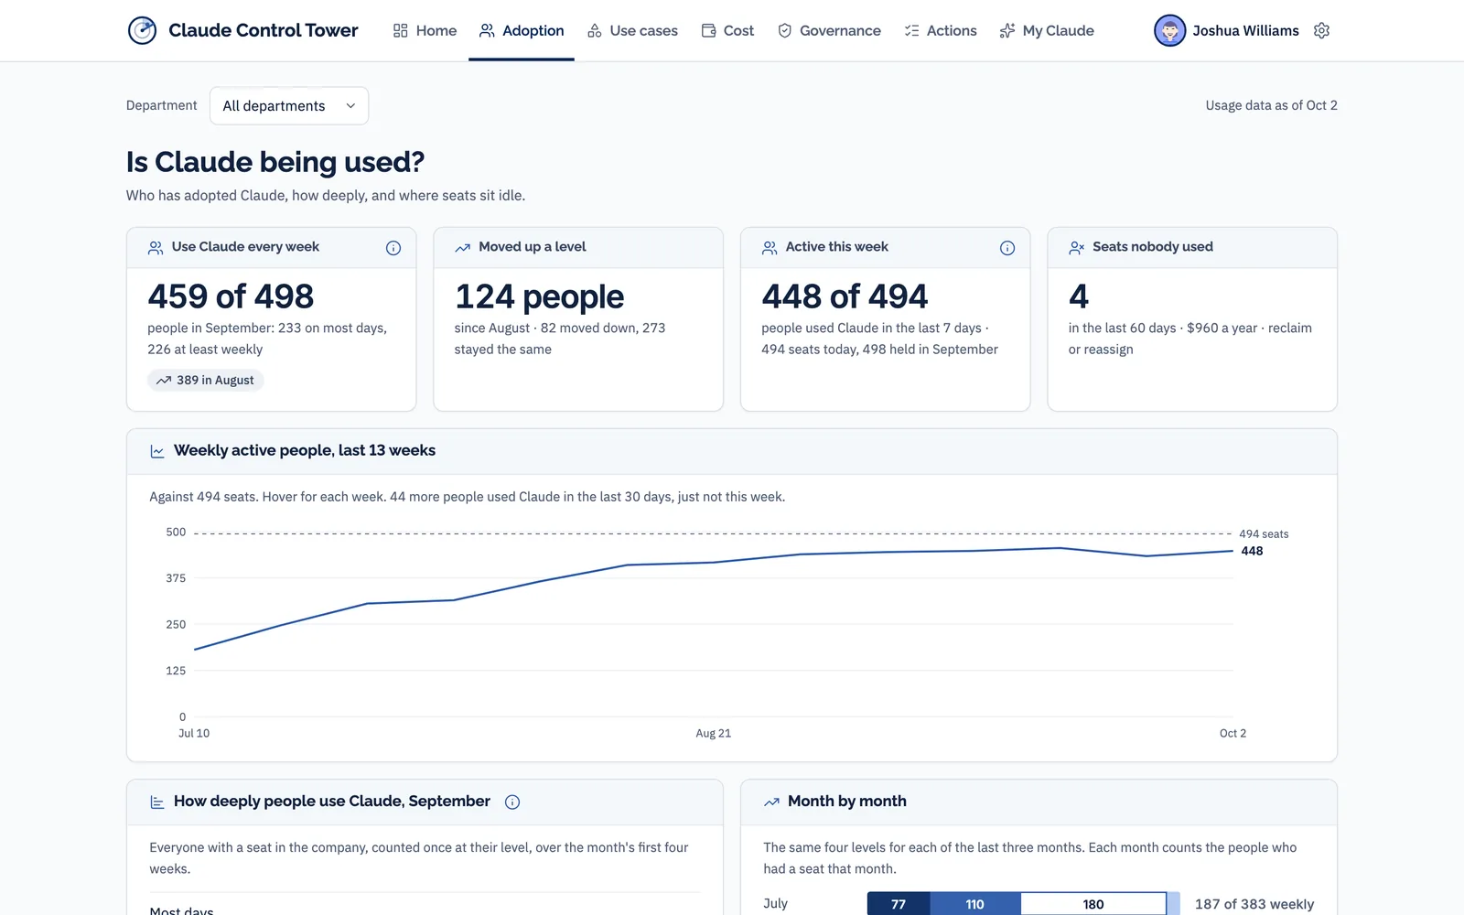Show info for Active this week card
1464x915 pixels.
click(1007, 248)
